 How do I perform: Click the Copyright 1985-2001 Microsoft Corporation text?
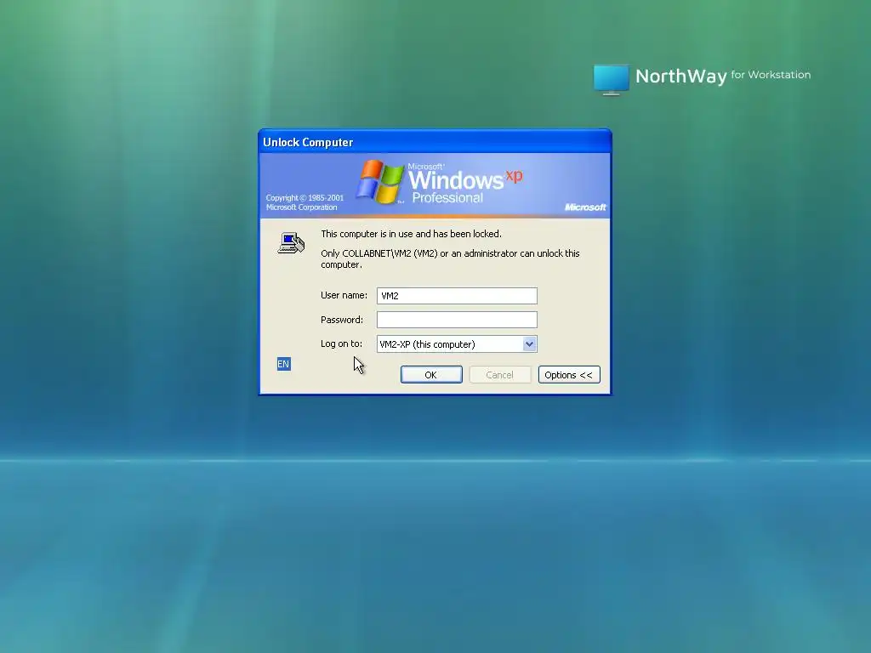(305, 202)
